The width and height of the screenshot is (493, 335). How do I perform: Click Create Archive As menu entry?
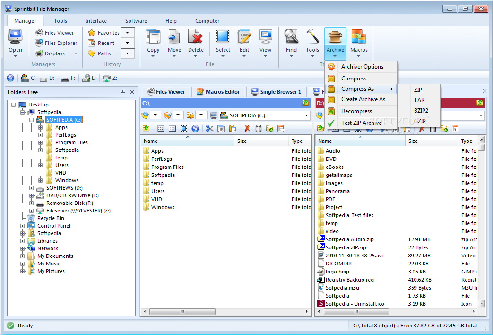click(361, 99)
